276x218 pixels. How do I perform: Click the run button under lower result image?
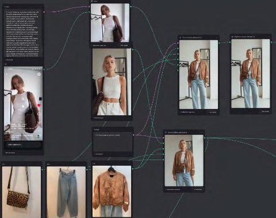click(x=198, y=189)
